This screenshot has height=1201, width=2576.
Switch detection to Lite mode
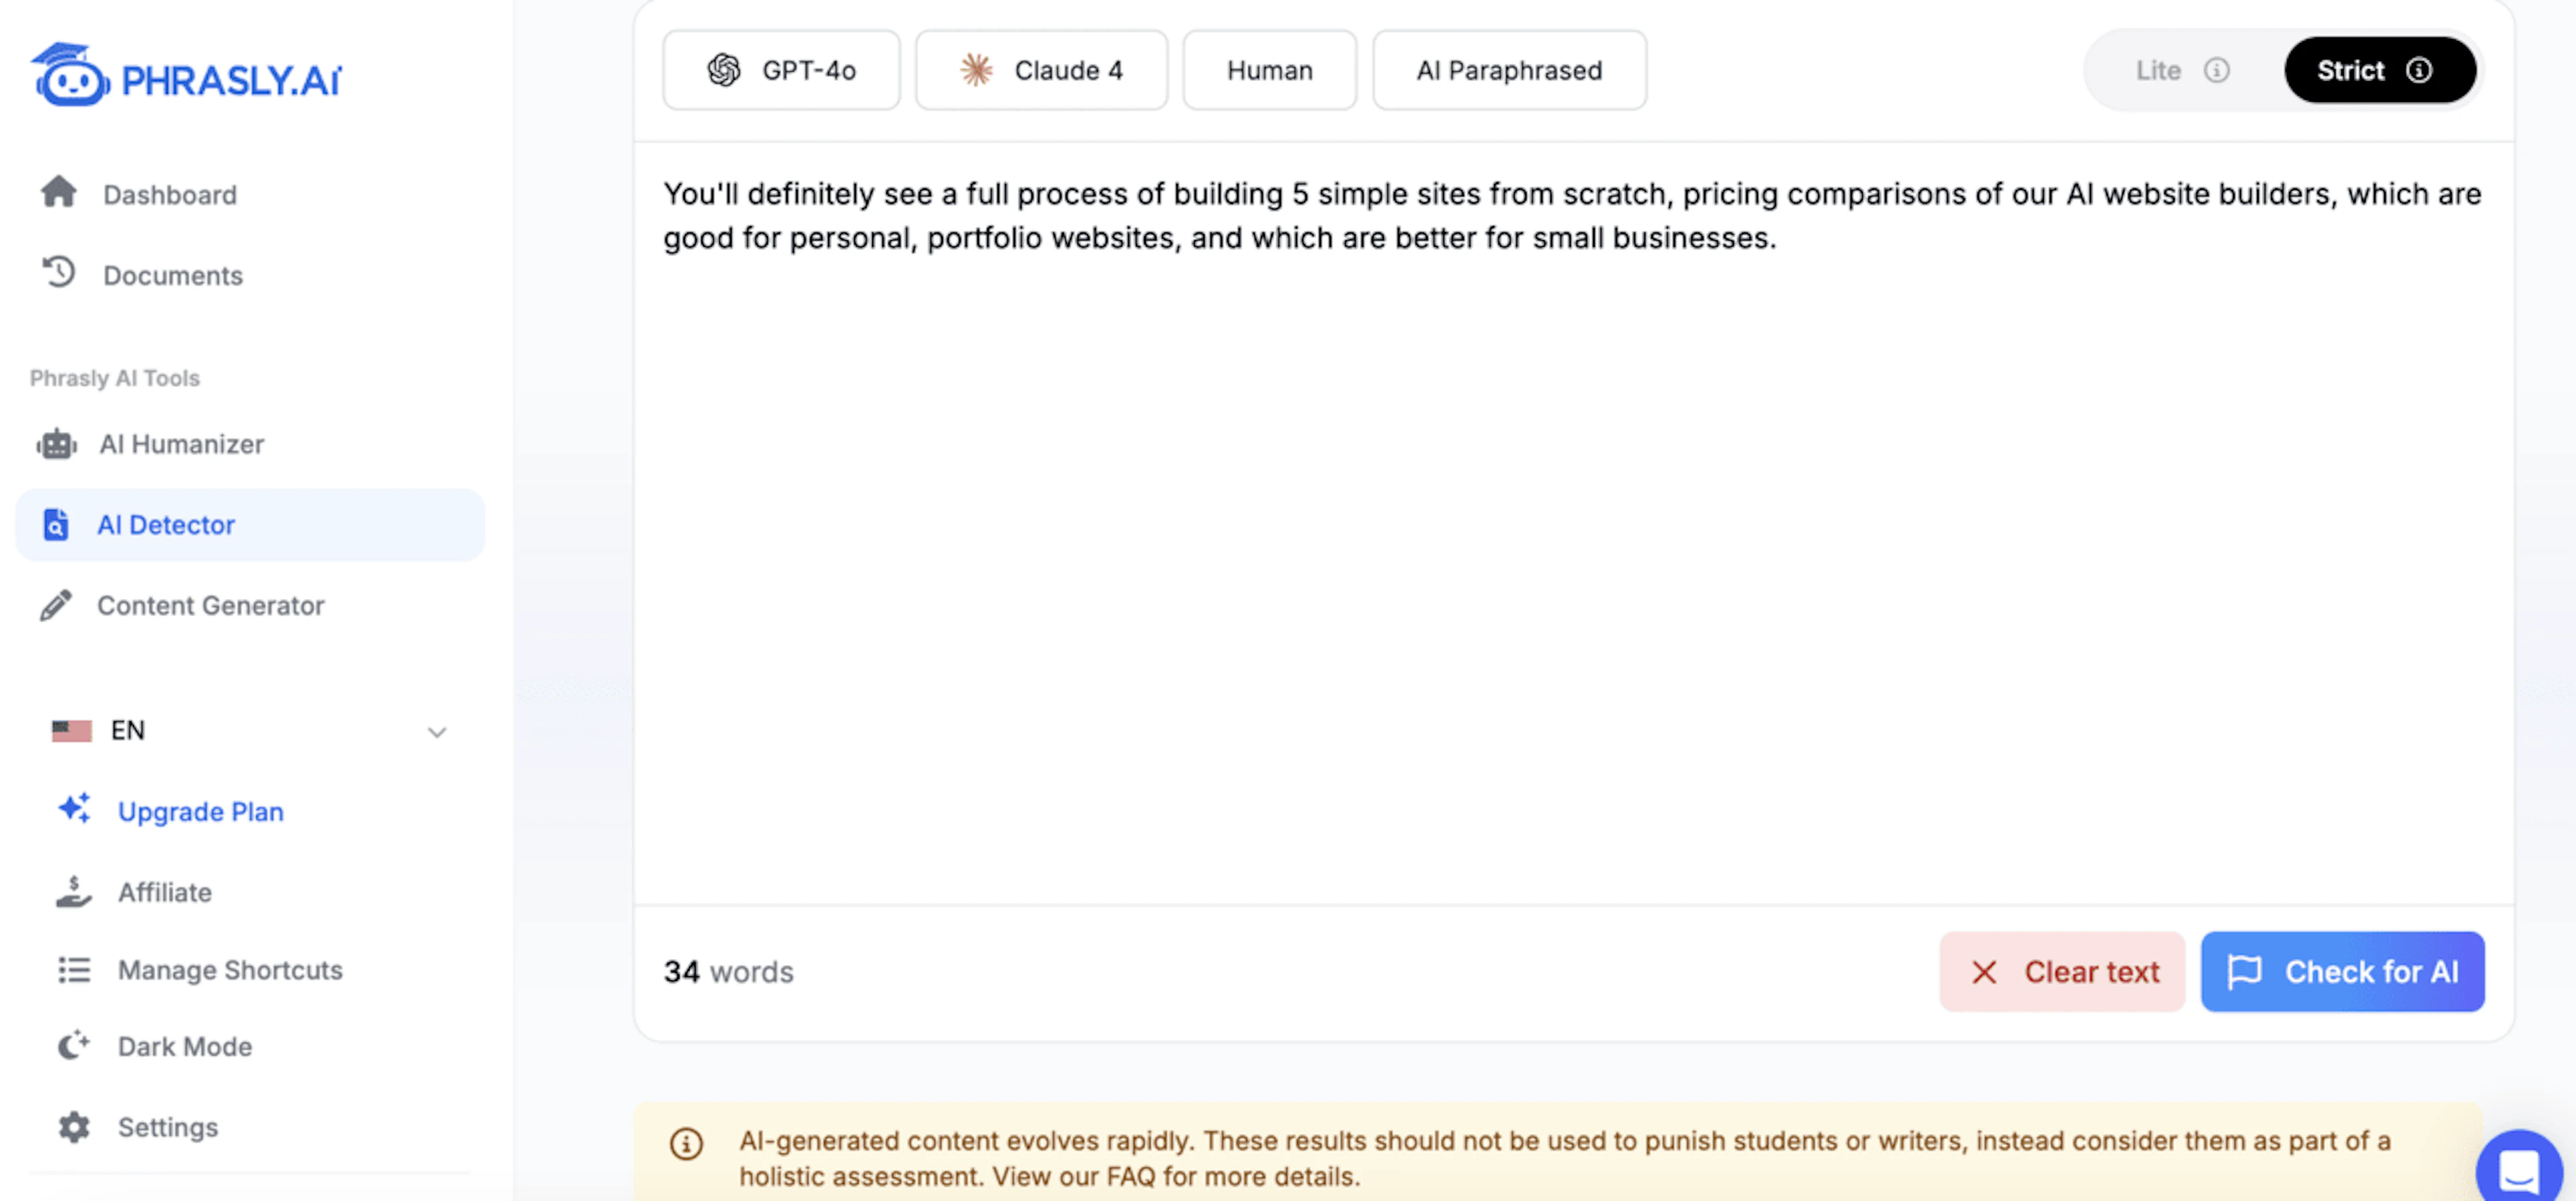click(x=2162, y=70)
